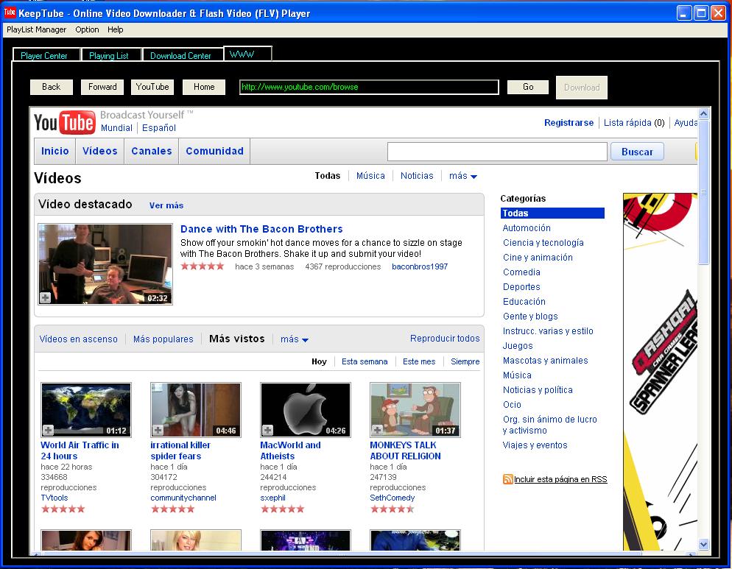The height and width of the screenshot is (569, 732).
Task: Click star rating under TVtools video
Action: point(63,509)
